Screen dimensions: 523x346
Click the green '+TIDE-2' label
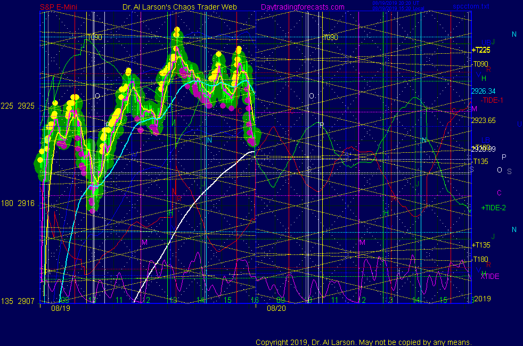coord(493,208)
